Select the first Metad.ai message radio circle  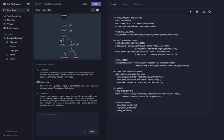[x=38, y=70]
